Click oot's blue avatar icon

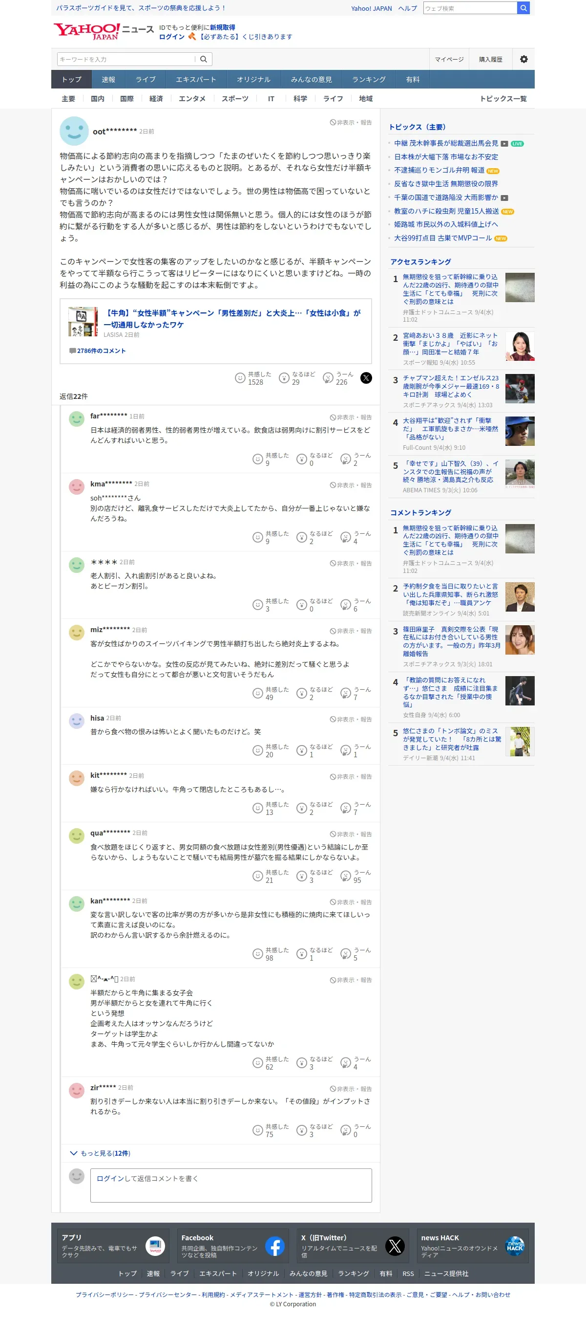[x=74, y=131]
